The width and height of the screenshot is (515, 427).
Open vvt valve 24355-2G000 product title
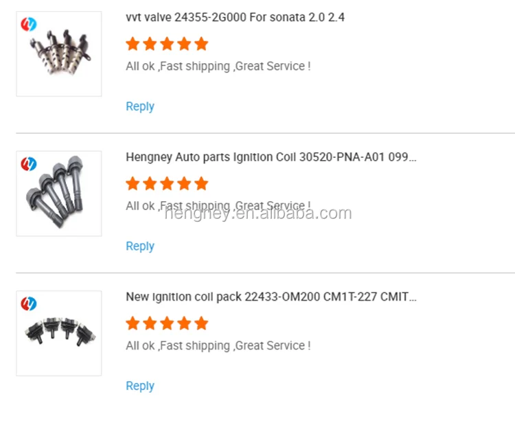coord(235,17)
